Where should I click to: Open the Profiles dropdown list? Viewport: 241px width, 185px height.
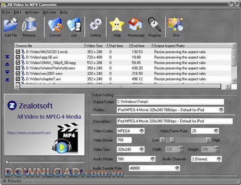tap(221, 110)
